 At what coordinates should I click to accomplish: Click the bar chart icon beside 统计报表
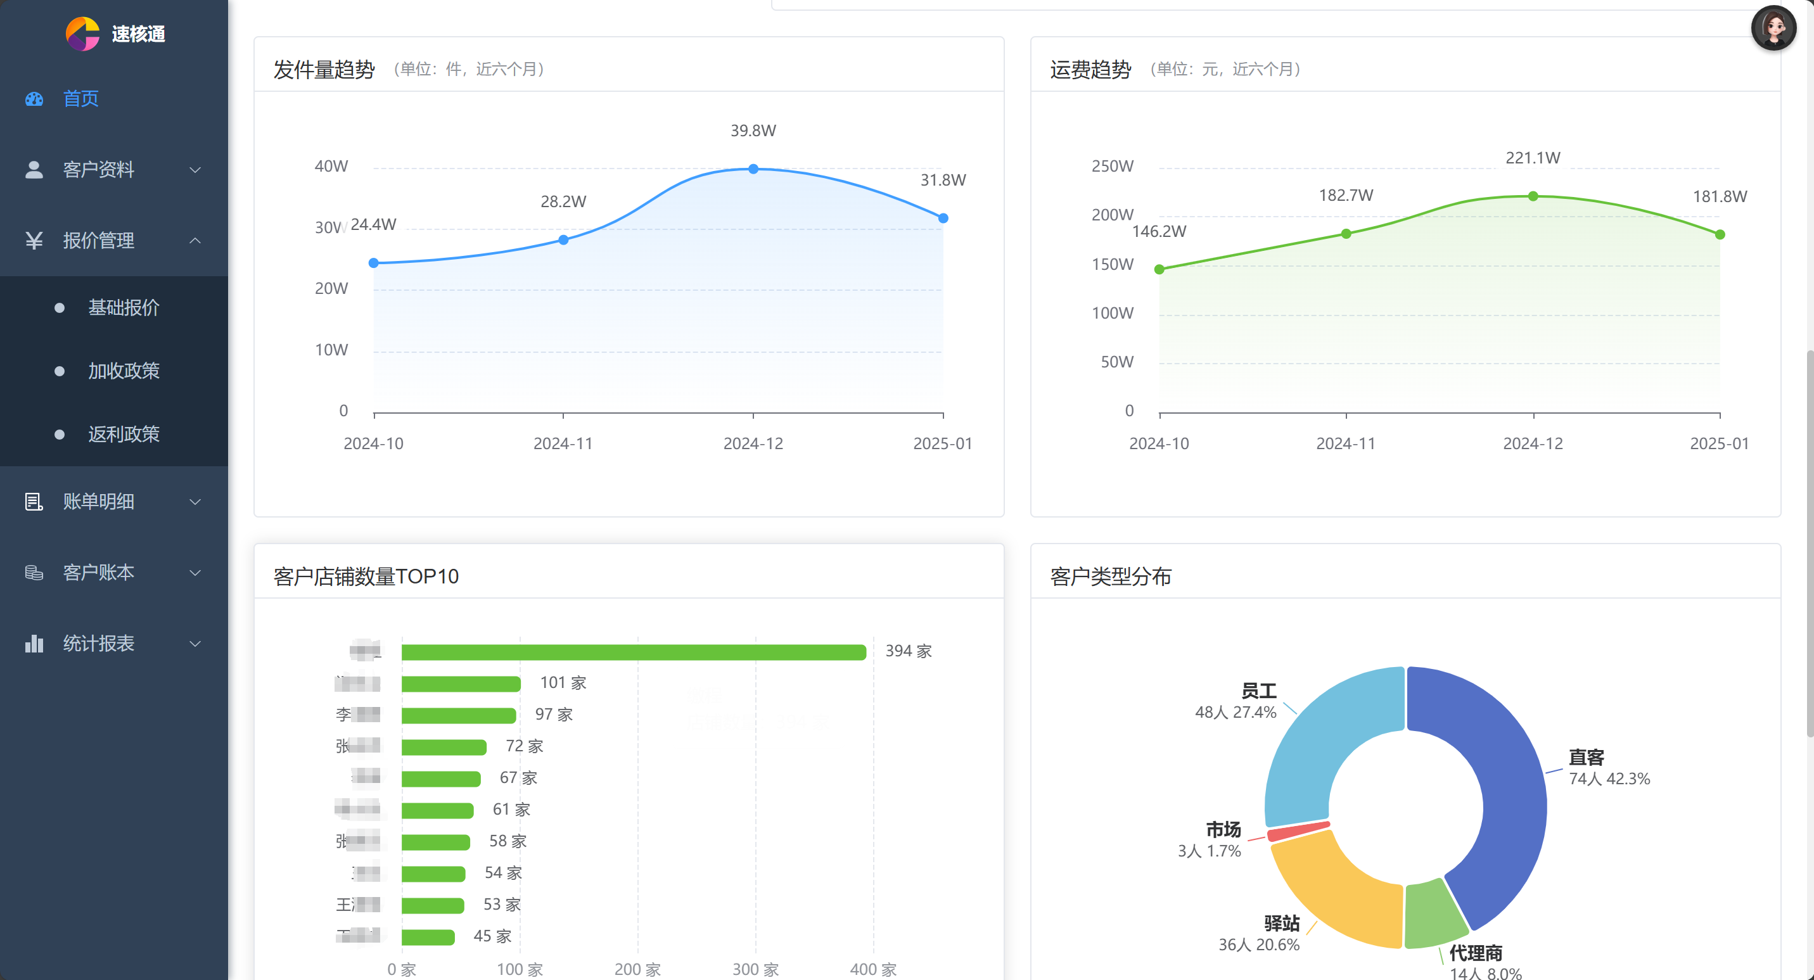click(34, 644)
